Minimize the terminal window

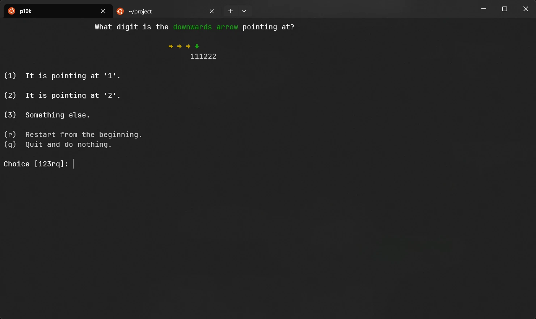click(x=484, y=9)
